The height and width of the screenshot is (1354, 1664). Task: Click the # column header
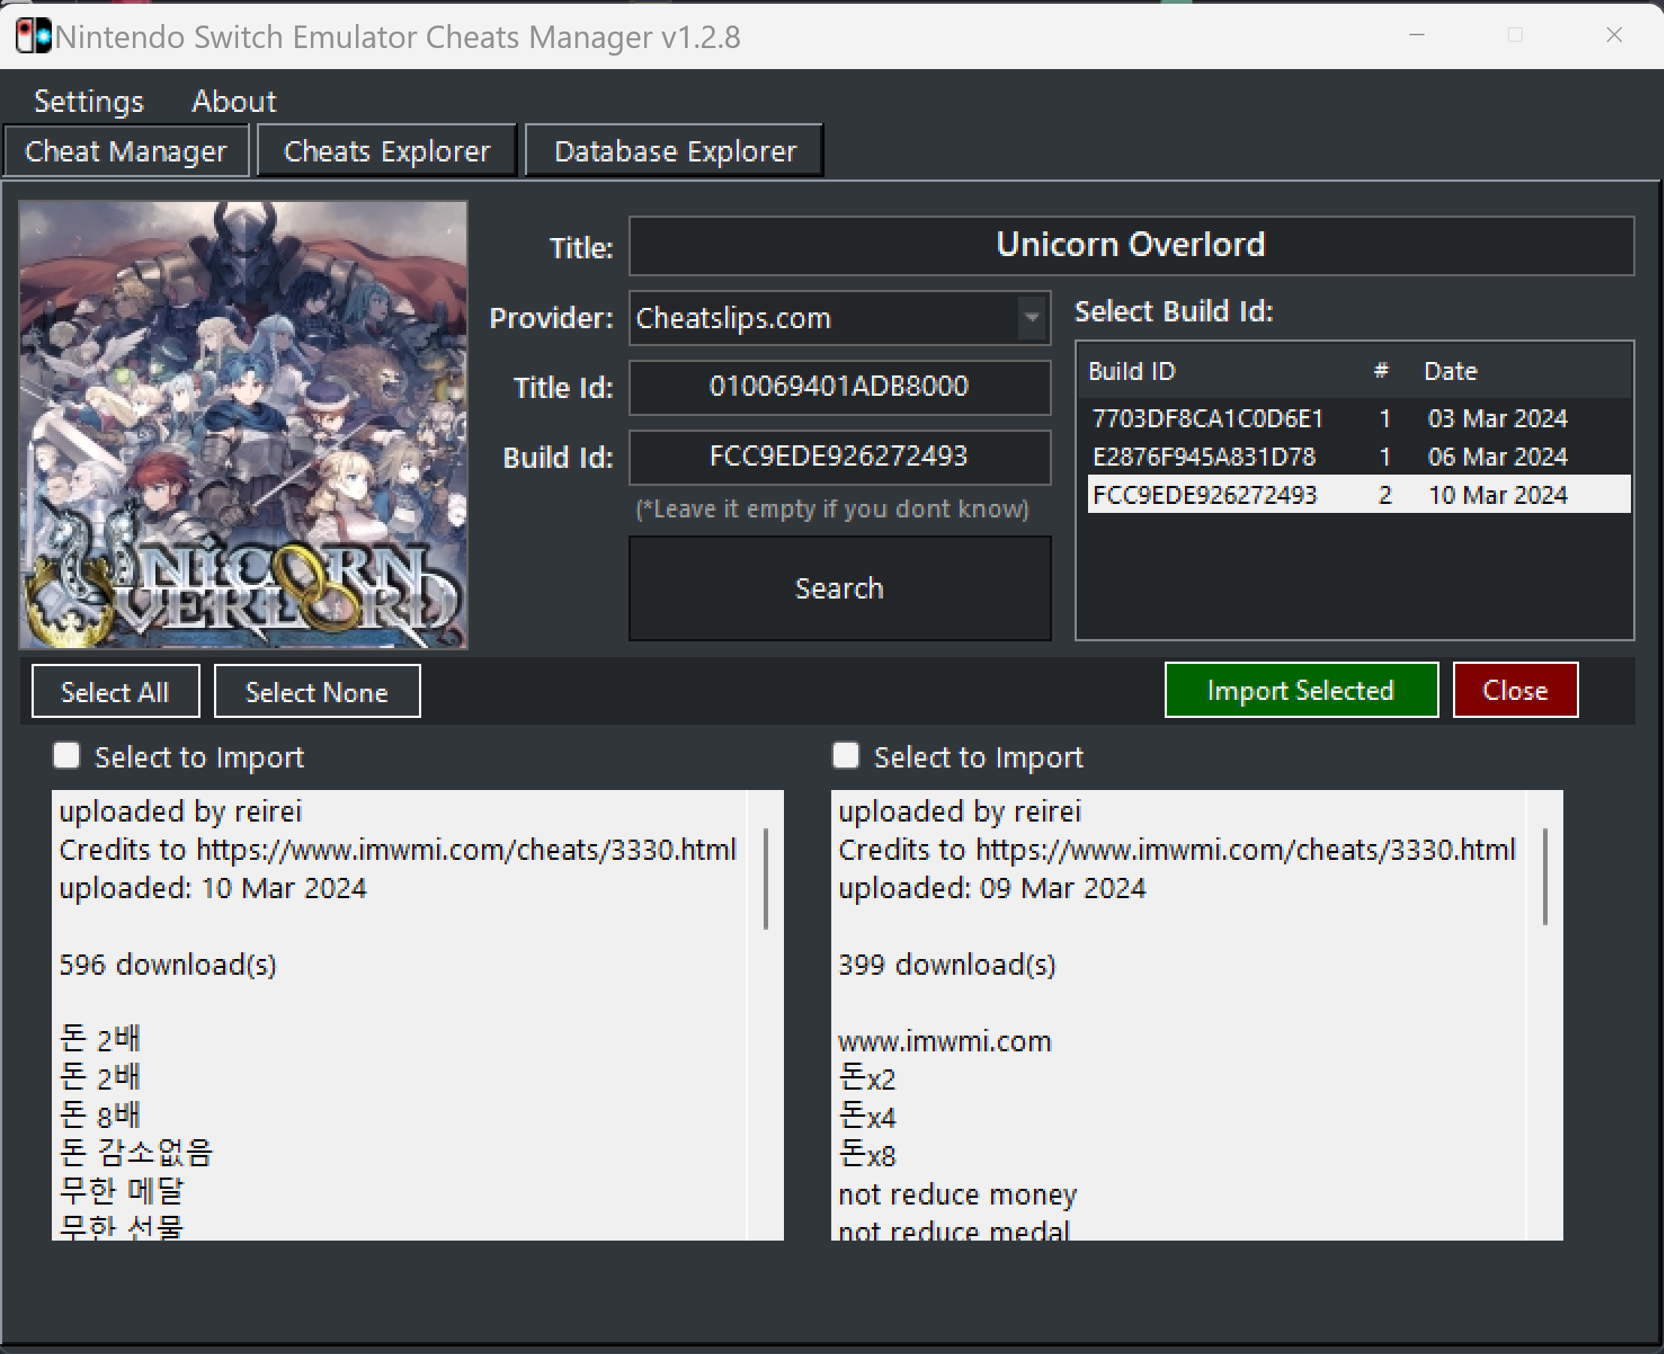tap(1381, 371)
